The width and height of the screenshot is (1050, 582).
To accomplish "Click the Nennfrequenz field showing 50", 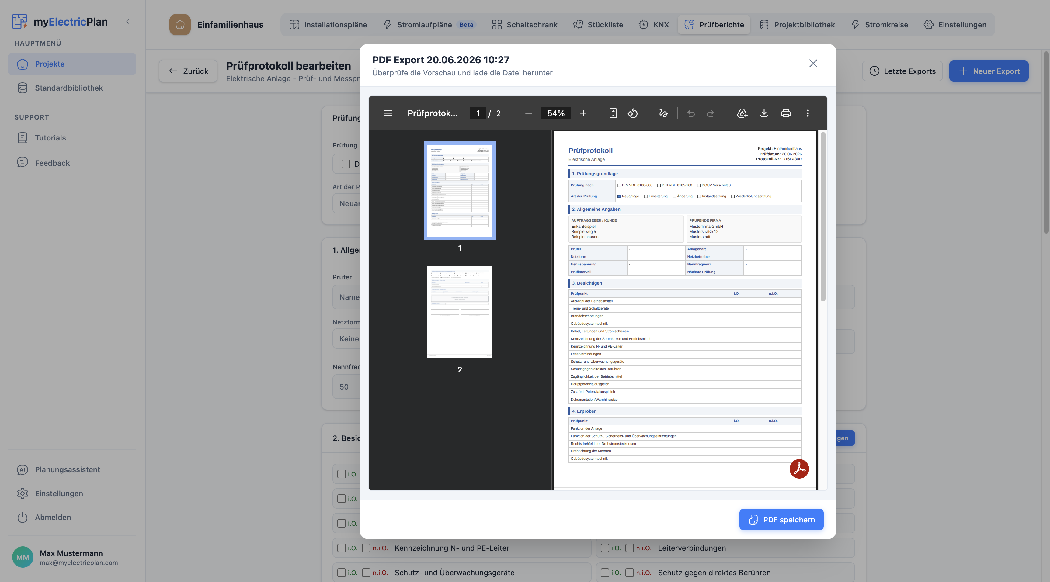I will click(346, 387).
